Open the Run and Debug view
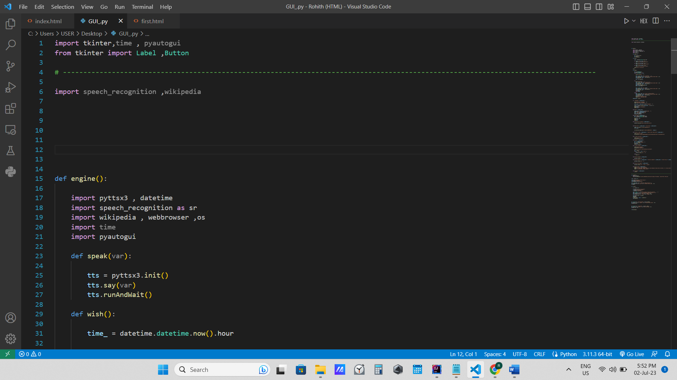Image resolution: width=677 pixels, height=380 pixels. (x=11, y=87)
